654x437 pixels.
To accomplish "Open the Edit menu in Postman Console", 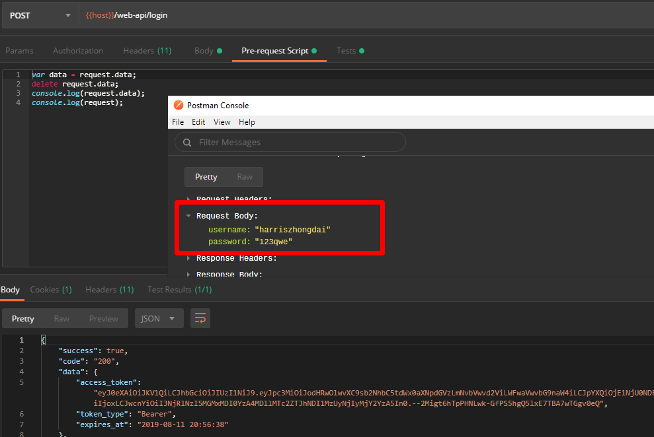I will coord(198,122).
